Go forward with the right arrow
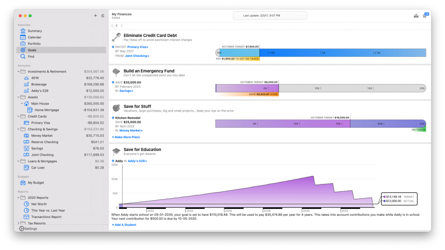 (122, 26)
